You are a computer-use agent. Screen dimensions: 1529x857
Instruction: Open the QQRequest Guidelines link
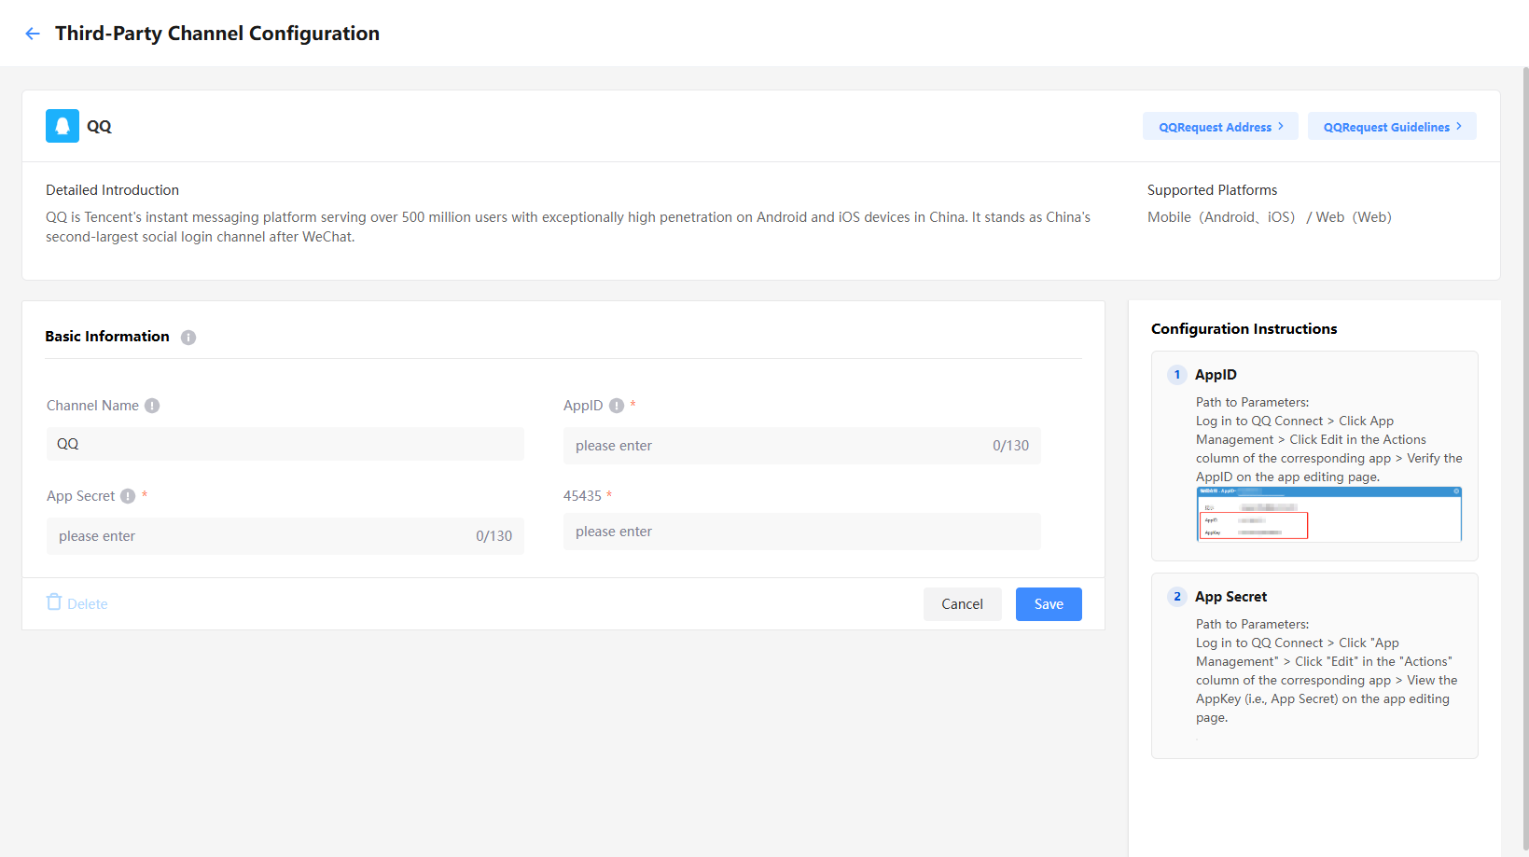click(1392, 127)
